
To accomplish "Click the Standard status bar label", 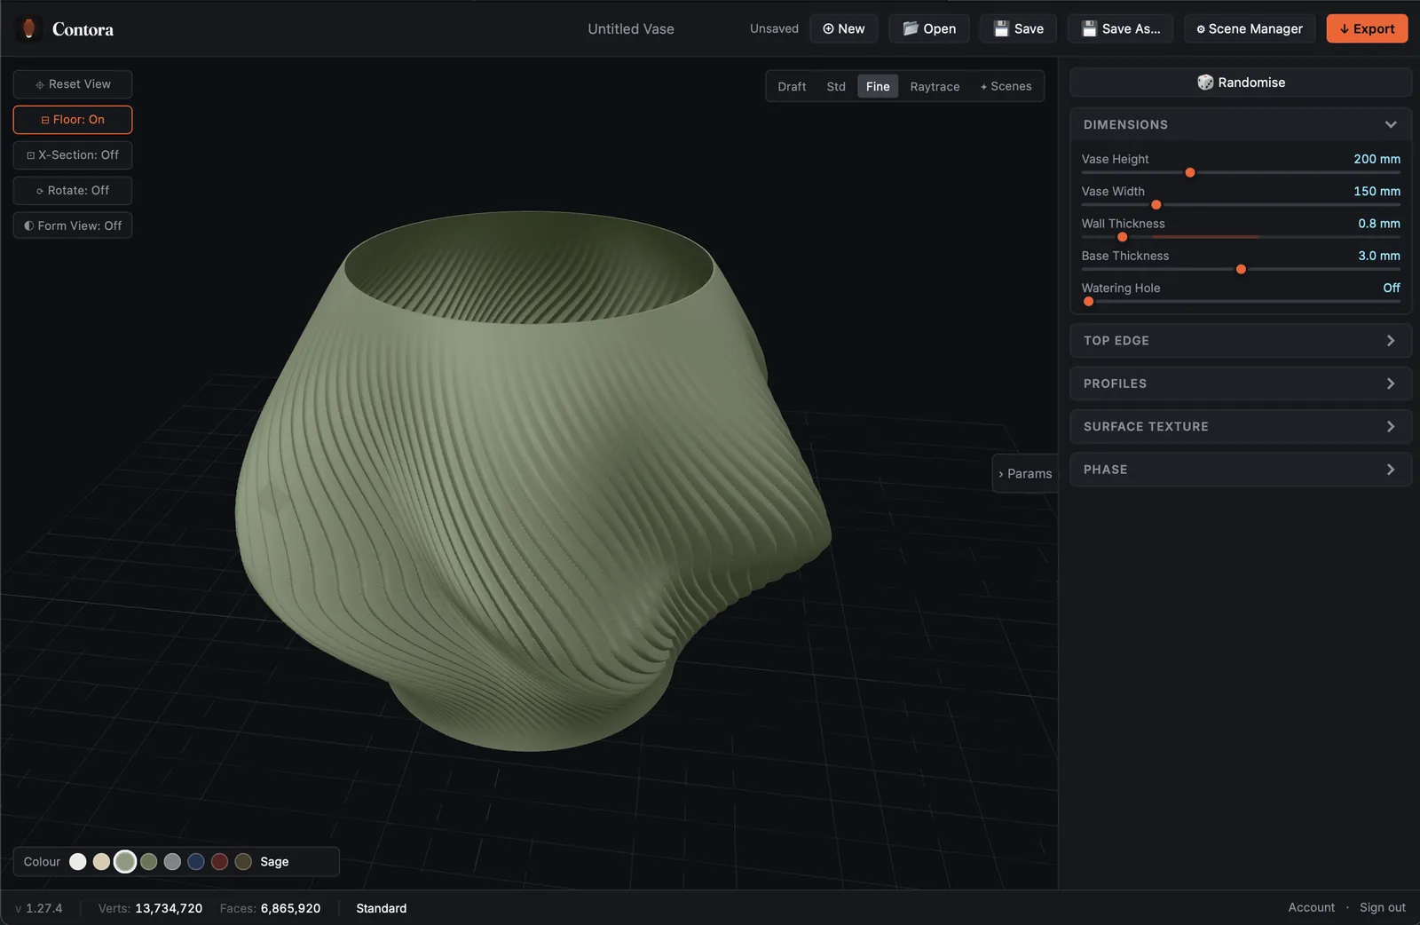I will coord(382,908).
